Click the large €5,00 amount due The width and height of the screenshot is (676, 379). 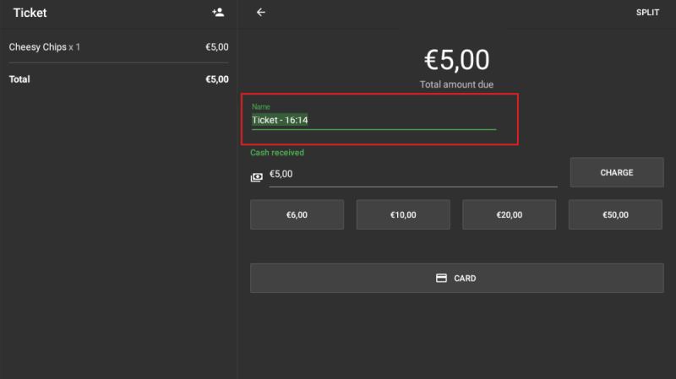click(x=456, y=60)
